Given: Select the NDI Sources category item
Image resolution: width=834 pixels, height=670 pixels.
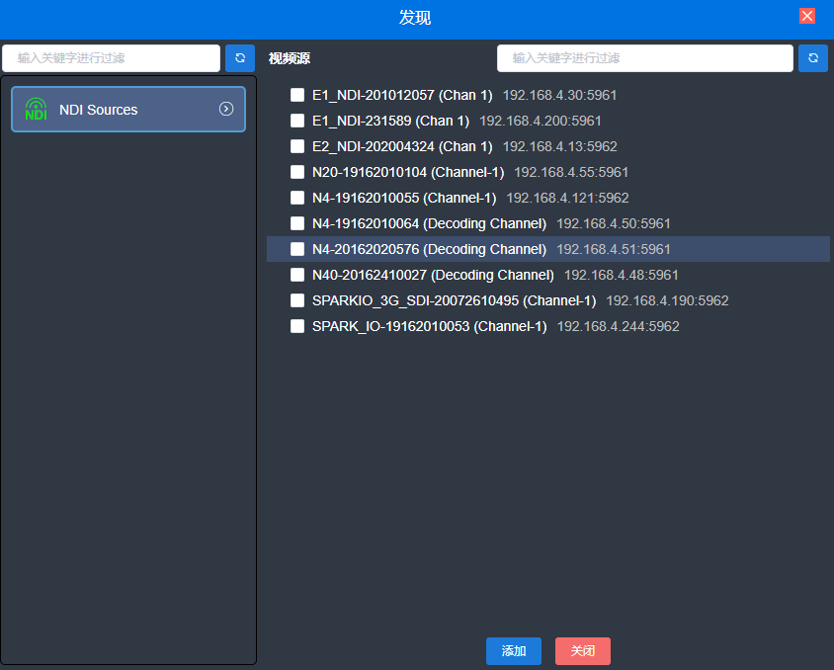Looking at the screenshot, I should pos(128,109).
